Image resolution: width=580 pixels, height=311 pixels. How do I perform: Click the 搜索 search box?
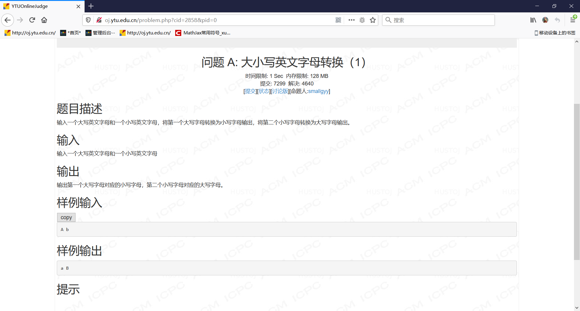[x=438, y=20]
